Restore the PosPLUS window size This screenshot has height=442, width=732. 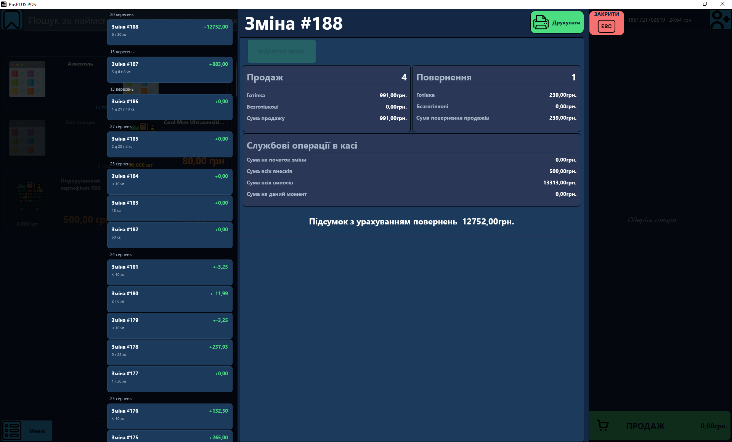705,4
